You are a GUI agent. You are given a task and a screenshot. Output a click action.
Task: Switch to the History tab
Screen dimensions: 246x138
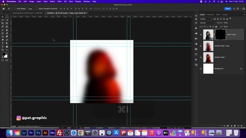[225, 15]
